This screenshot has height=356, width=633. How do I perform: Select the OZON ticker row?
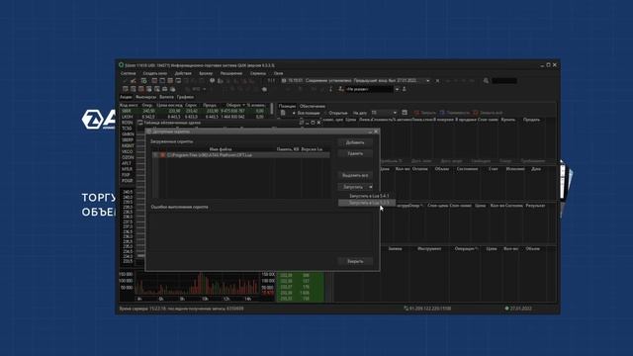pos(128,157)
